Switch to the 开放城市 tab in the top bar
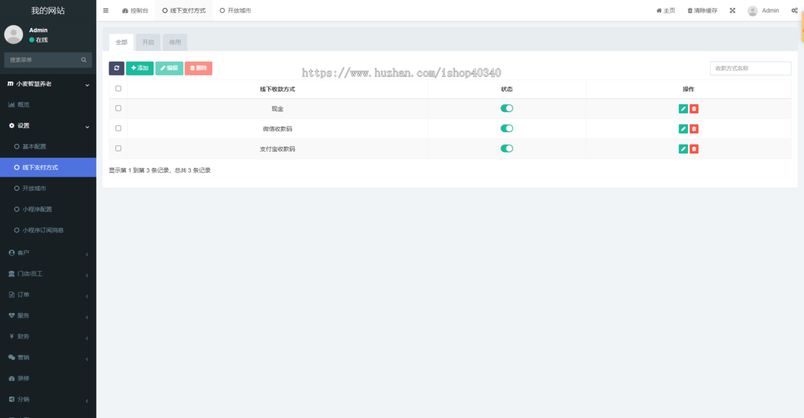 pos(235,11)
